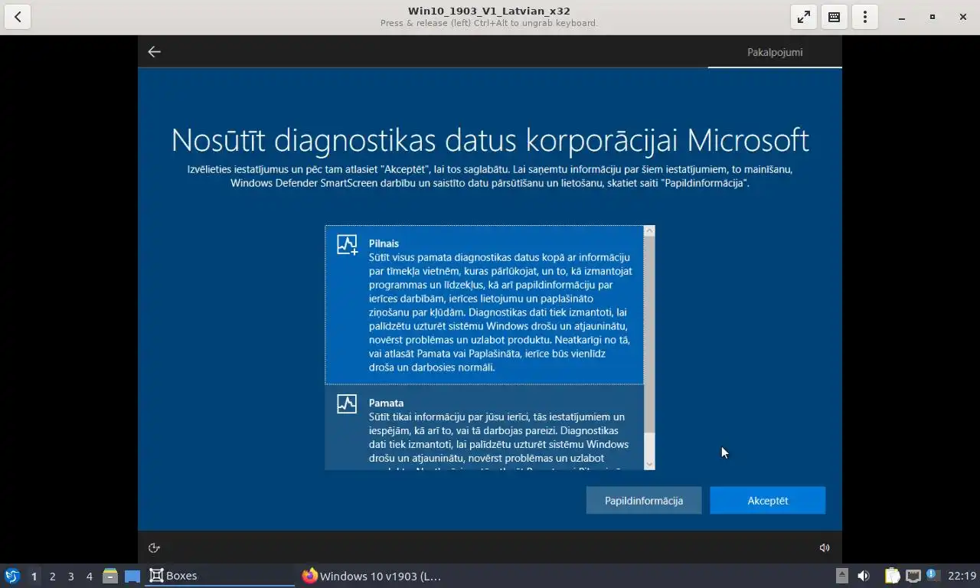980x588 pixels.
Task: Open the network tray icon
Action: click(x=913, y=576)
